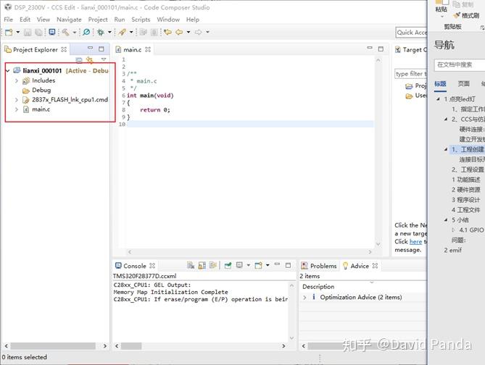
Task: Open the Project menu
Action: [x=98, y=20]
